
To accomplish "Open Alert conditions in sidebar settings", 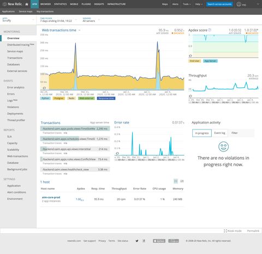I will point(16,192).
